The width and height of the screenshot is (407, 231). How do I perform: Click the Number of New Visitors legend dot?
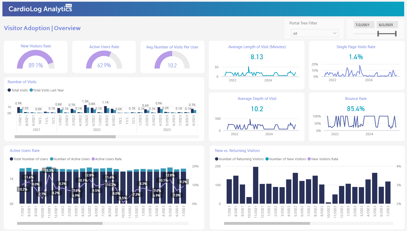(267, 159)
